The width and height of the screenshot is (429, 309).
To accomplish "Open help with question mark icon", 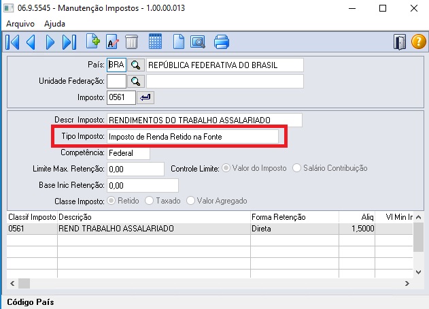I will click(x=419, y=42).
